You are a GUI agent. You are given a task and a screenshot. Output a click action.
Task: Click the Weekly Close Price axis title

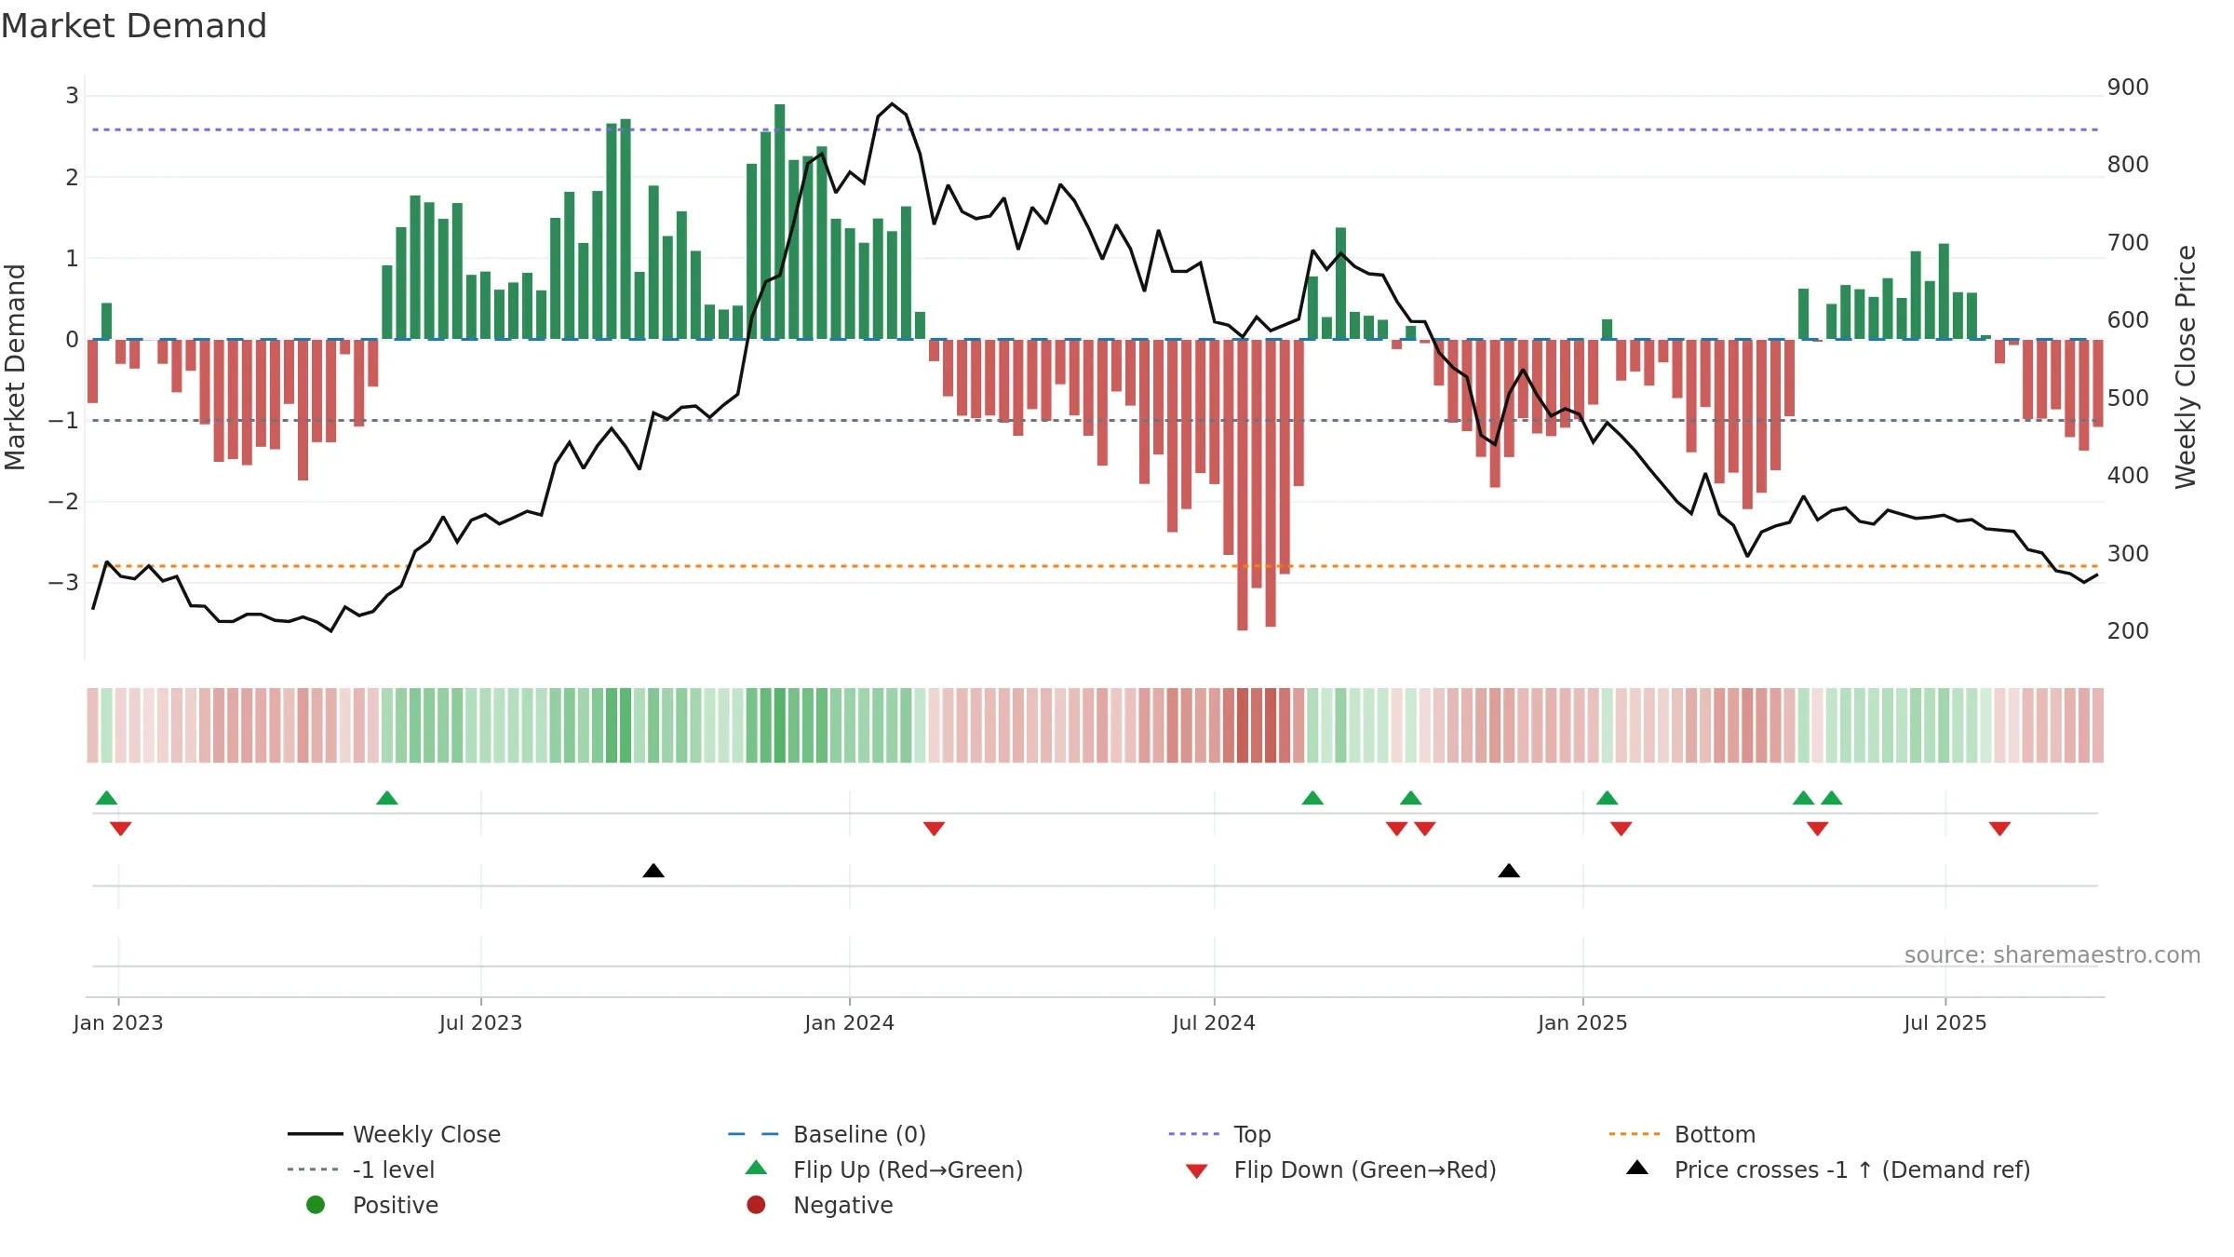2187,367
